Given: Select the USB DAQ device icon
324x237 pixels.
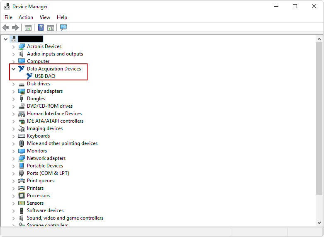Looking at the screenshot, I should coord(29,76).
